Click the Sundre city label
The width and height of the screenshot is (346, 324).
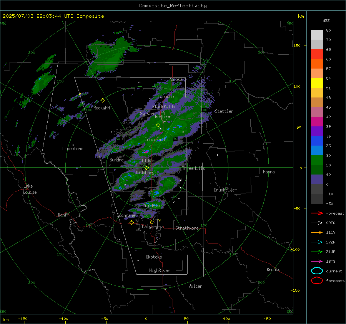pyautogui.click(x=116, y=160)
